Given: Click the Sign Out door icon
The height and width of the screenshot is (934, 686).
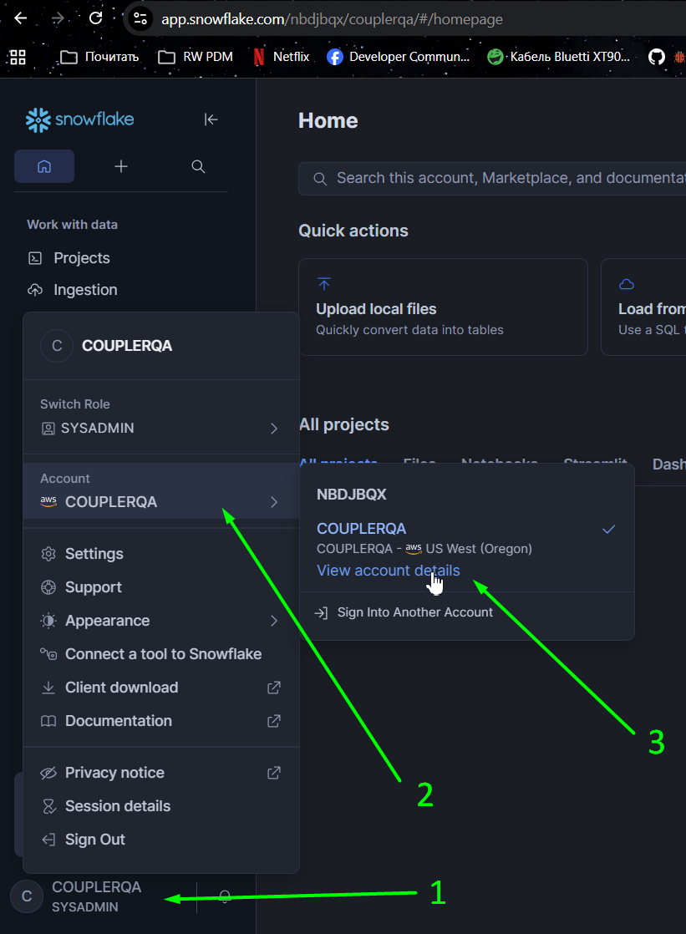Looking at the screenshot, I should [x=48, y=840].
